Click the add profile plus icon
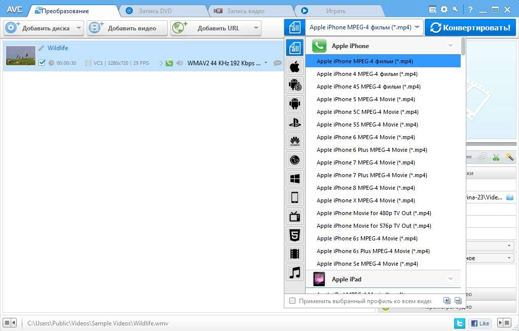Viewport: 519px width, 331px height. [447, 301]
